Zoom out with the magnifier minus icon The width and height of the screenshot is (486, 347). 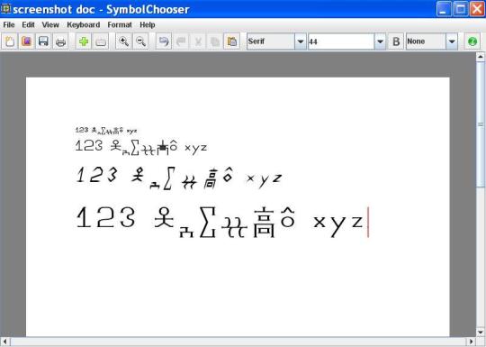click(140, 41)
